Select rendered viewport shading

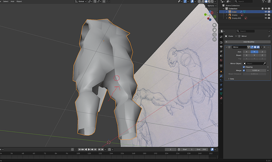[212, 2]
